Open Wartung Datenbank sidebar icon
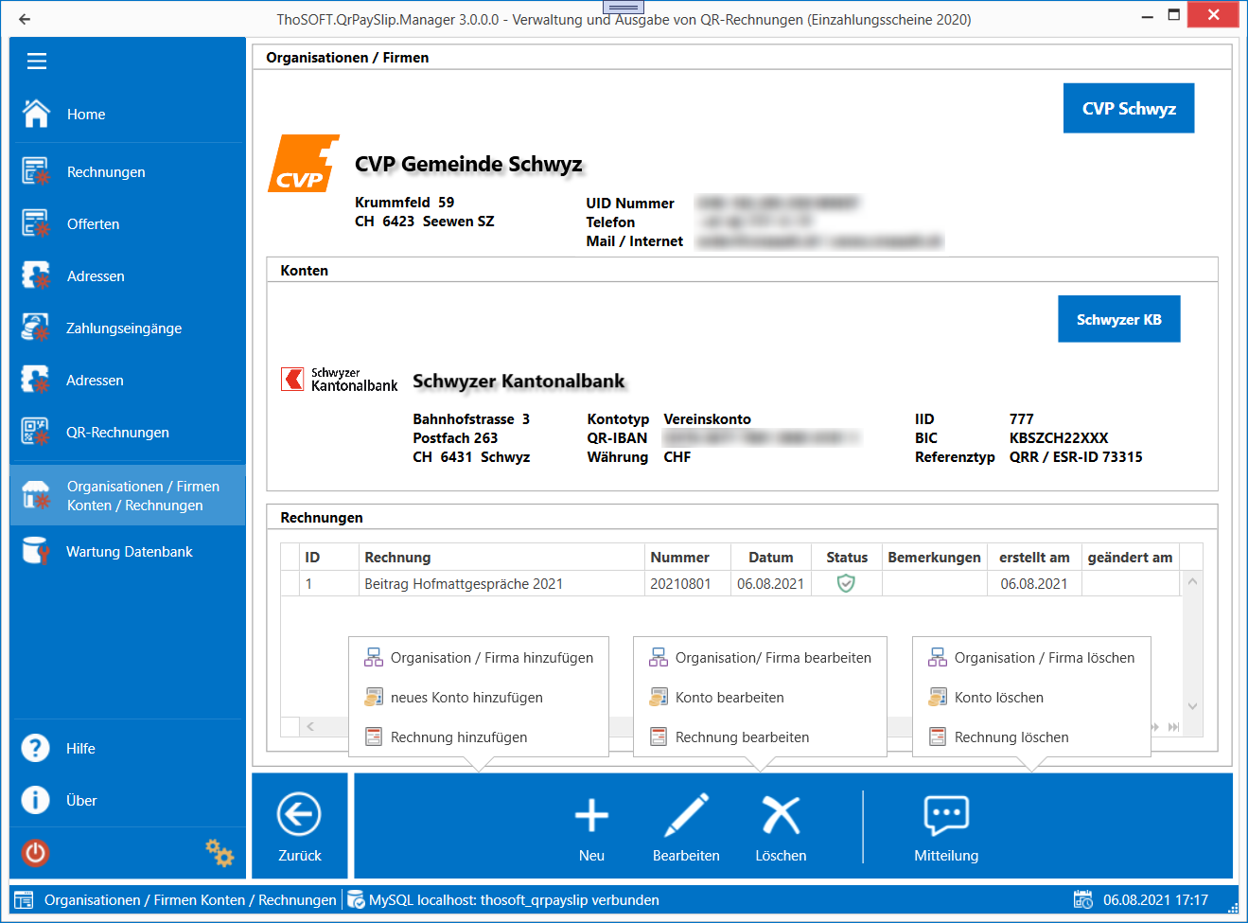This screenshot has width=1248, height=923. [x=36, y=551]
